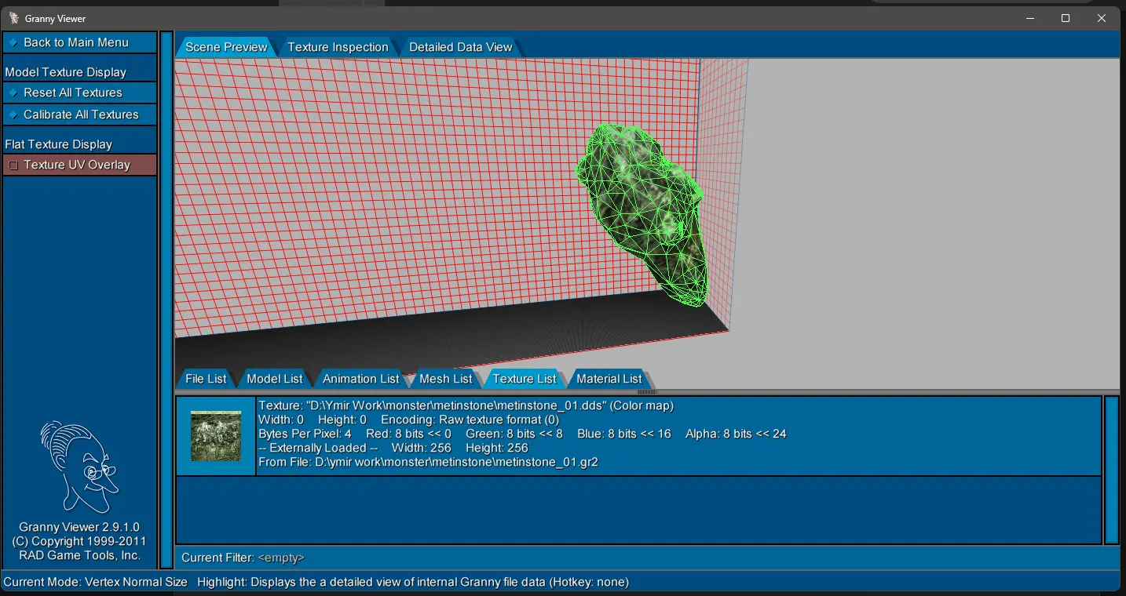The height and width of the screenshot is (596, 1126).
Task: Click the Granny mascot logo
Action: pos(79,467)
